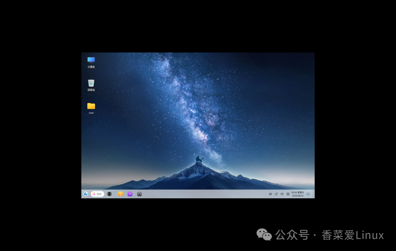
Task: Click the keyboard tray icon
Action: (270, 194)
